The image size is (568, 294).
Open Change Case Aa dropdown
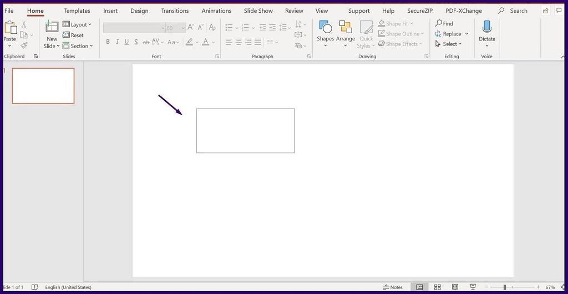[173, 42]
